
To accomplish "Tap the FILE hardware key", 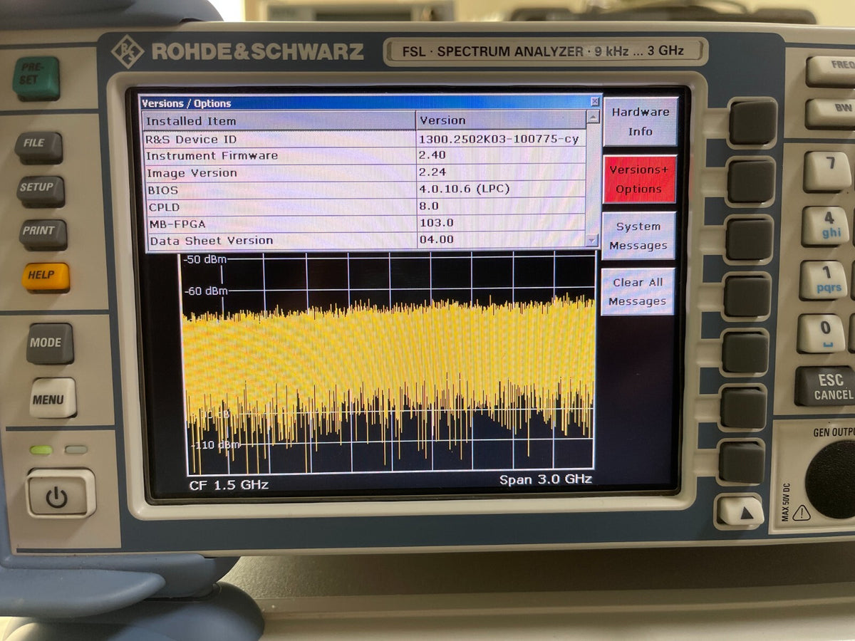I will click(x=38, y=146).
